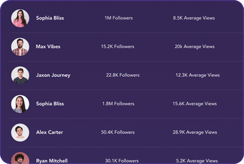Open Alex Carter's profile picture
Screen dimensions: 244x164
coord(20,132)
